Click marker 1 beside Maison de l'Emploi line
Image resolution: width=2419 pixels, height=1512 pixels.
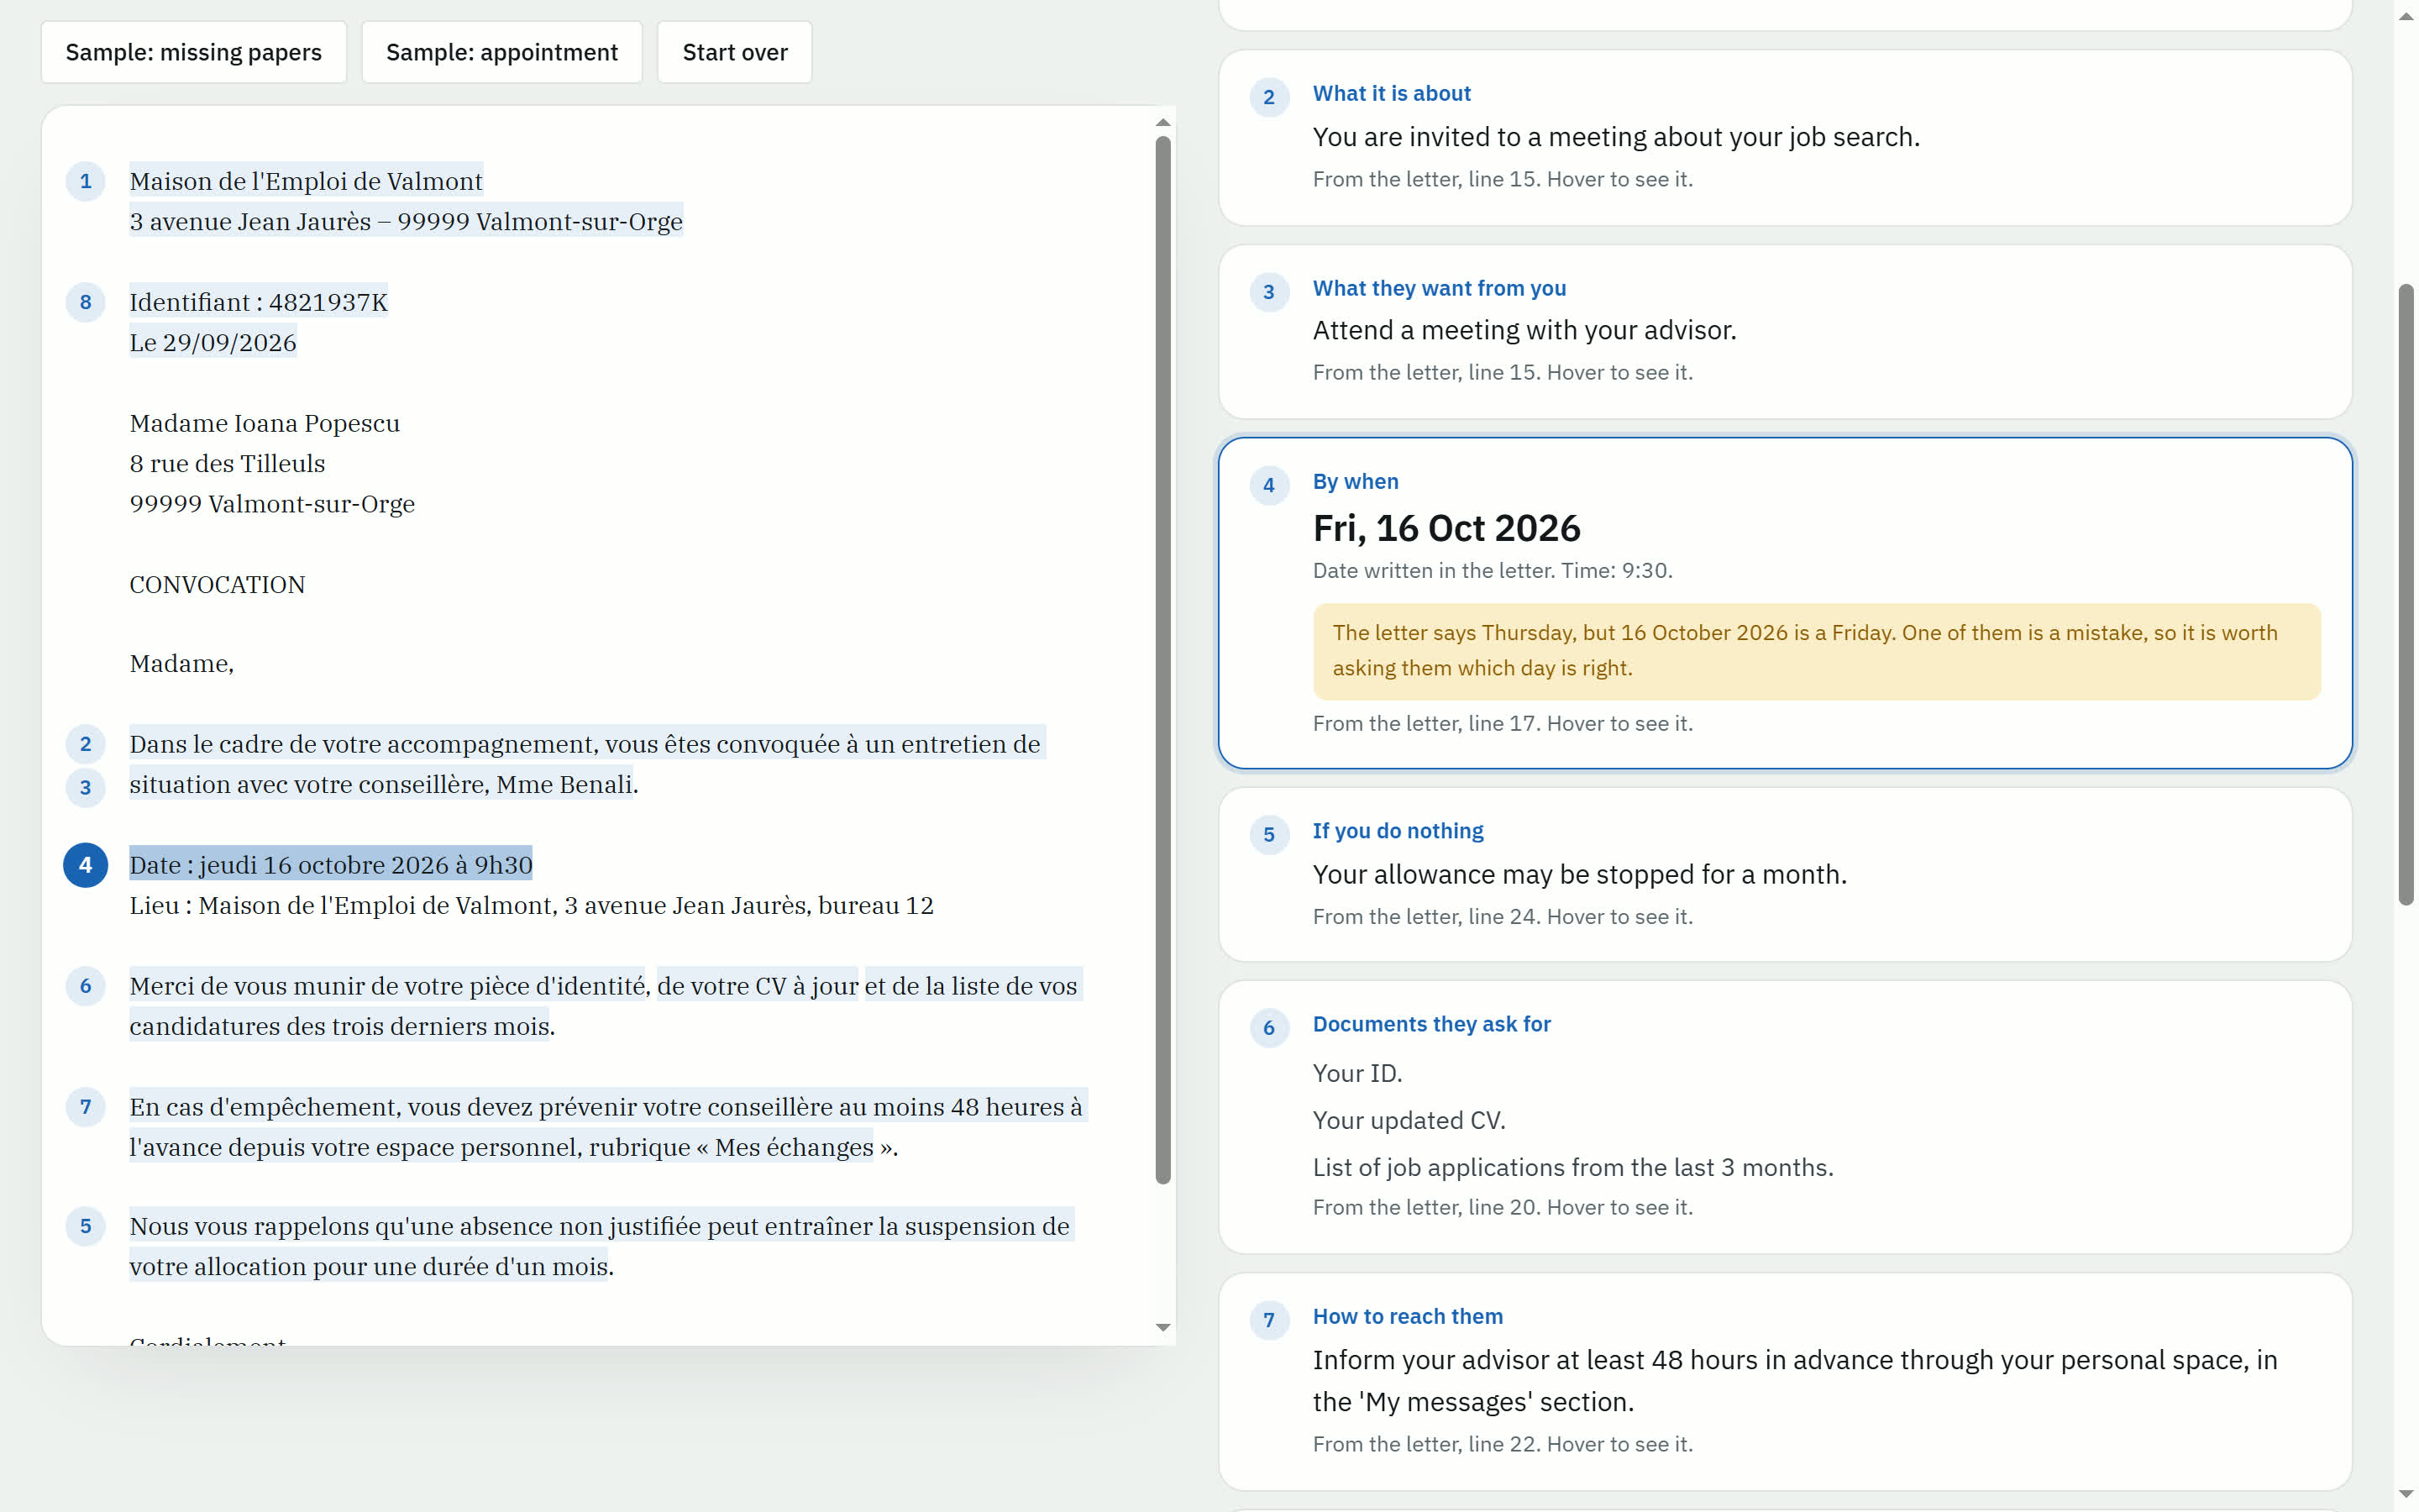[86, 181]
